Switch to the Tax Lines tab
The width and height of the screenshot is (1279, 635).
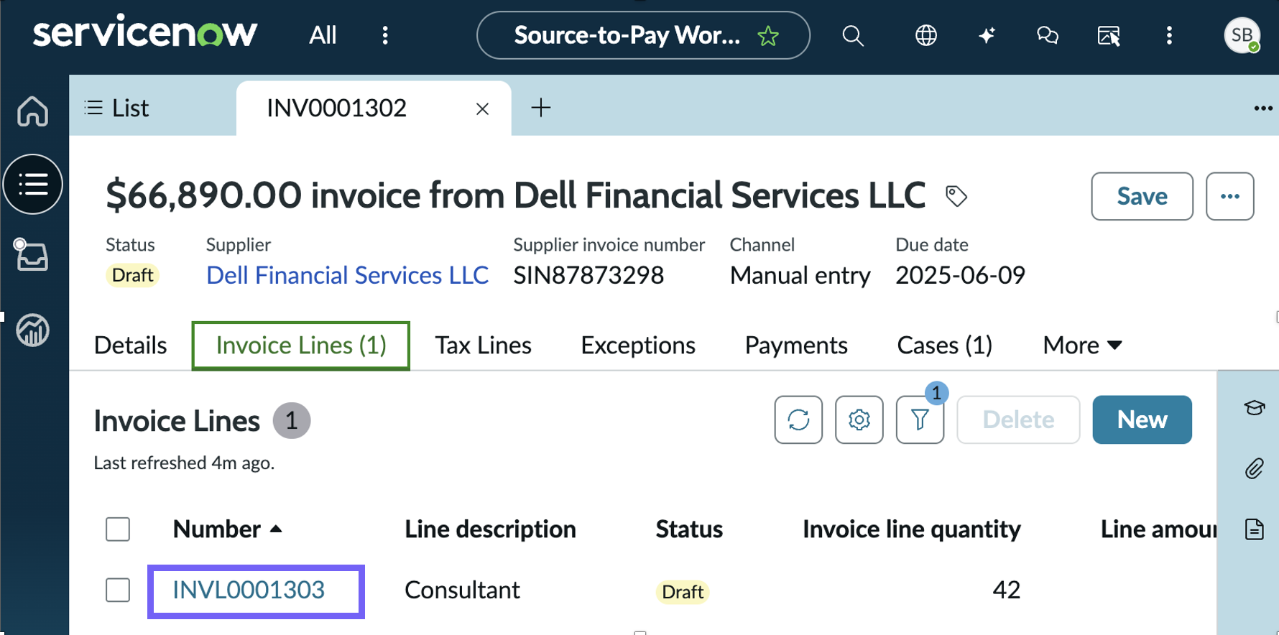click(483, 346)
